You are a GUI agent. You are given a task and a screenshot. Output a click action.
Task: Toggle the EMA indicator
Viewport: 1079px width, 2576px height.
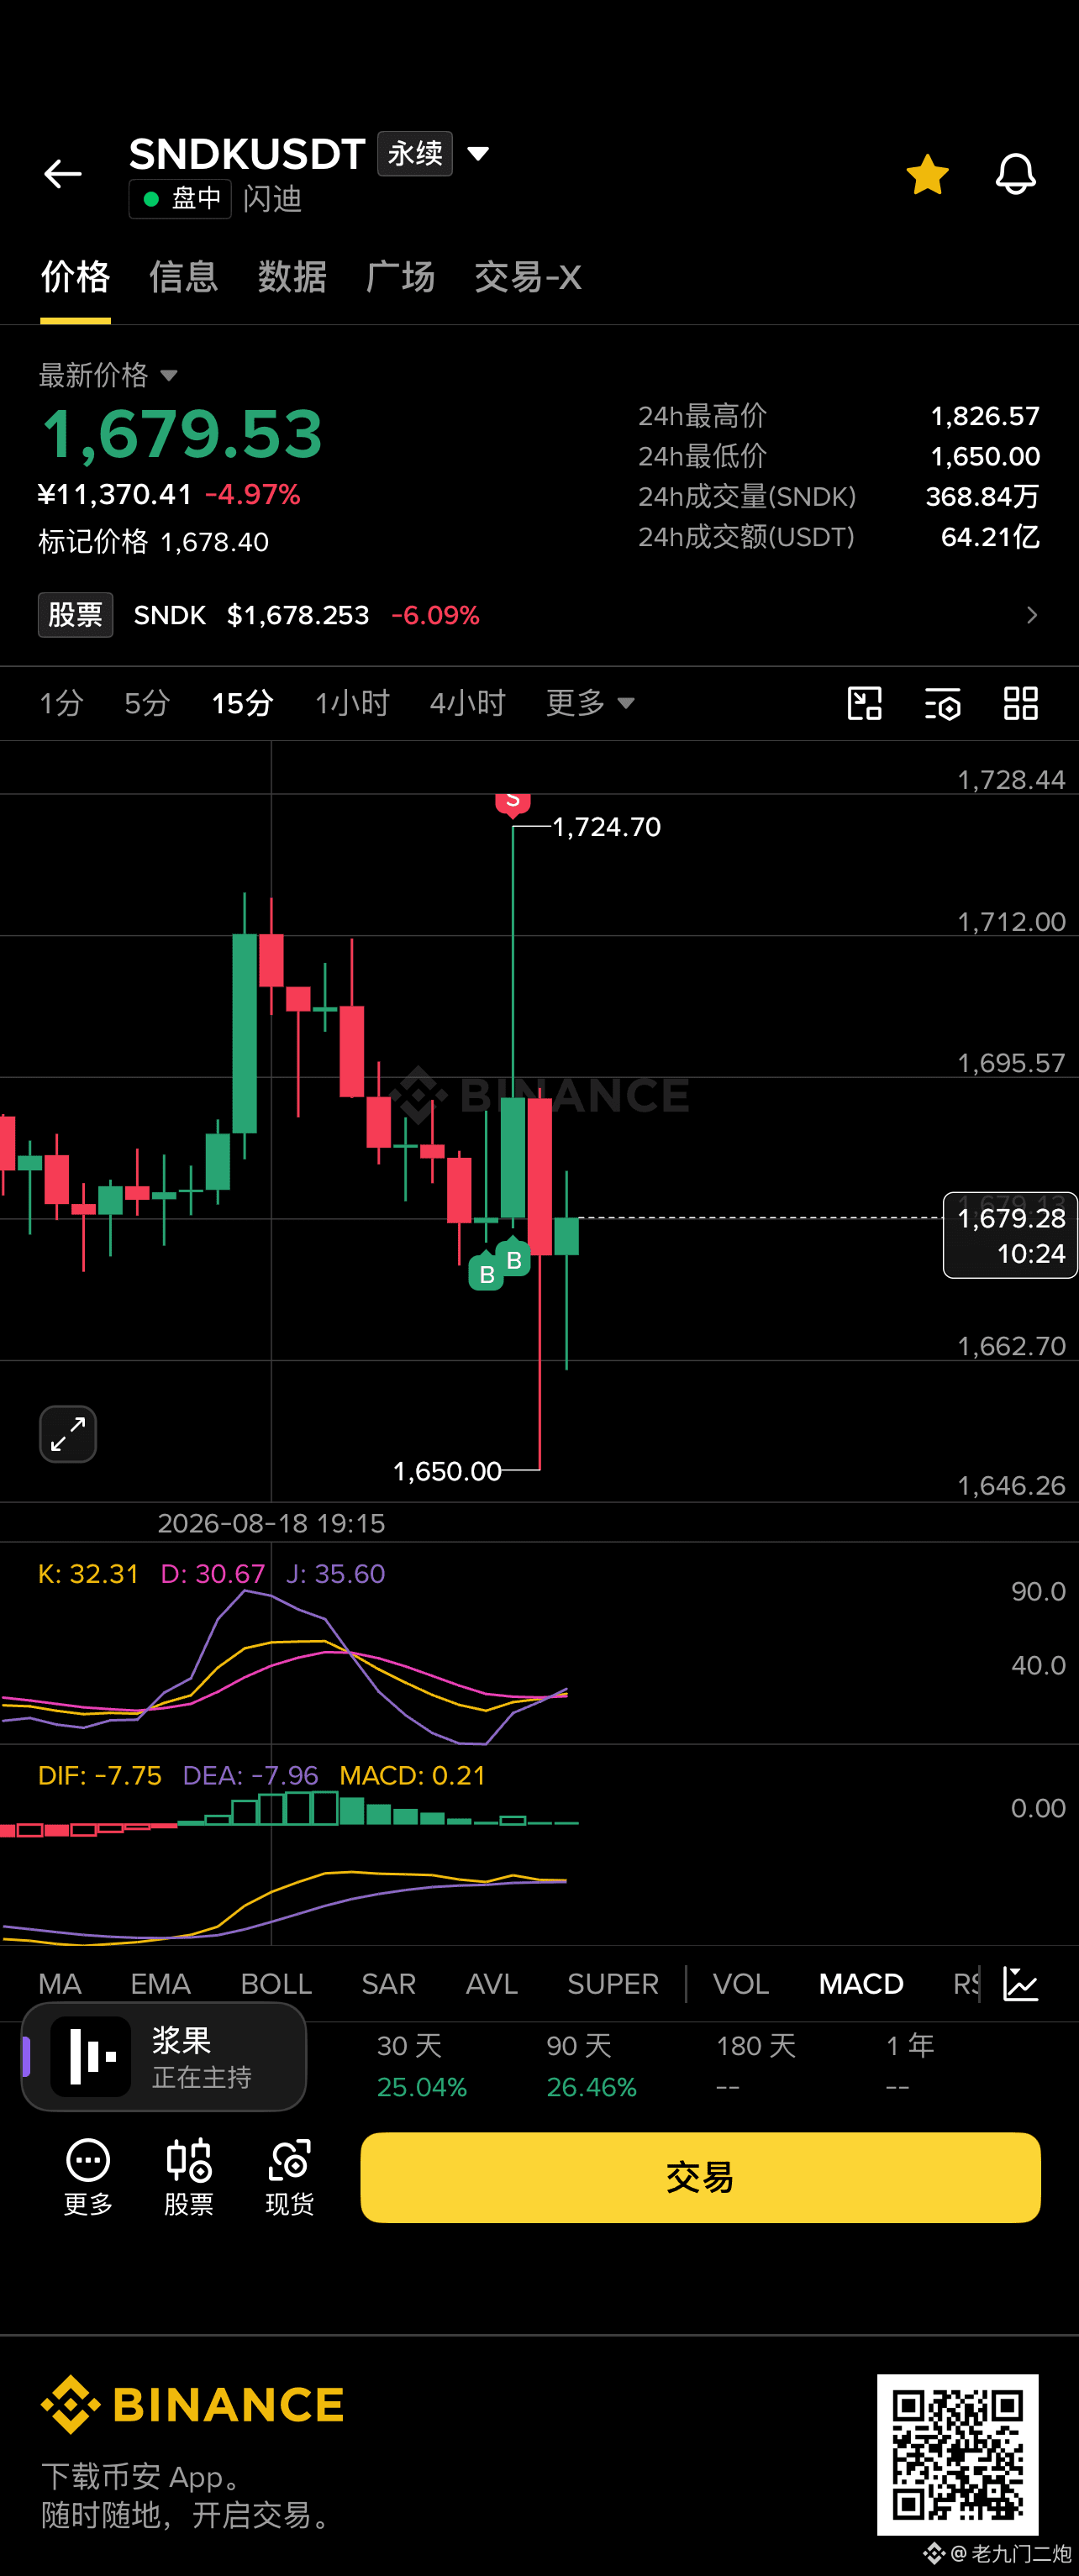pos(160,1984)
